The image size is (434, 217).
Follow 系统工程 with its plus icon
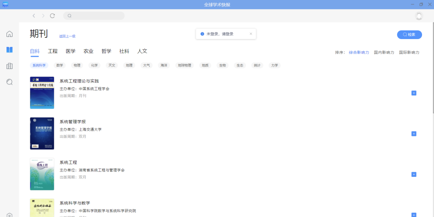point(413,174)
